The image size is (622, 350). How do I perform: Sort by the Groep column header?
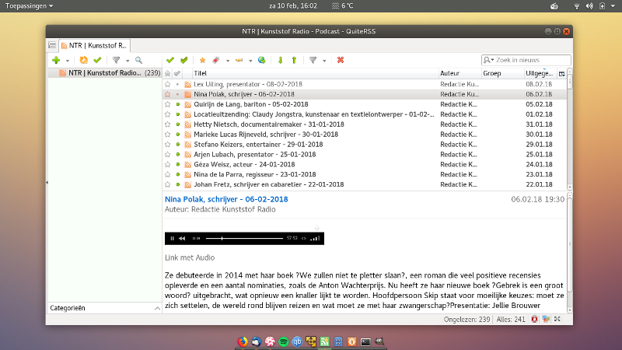[x=502, y=73]
